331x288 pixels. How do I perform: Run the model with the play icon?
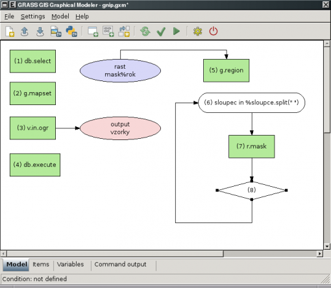coord(177,31)
